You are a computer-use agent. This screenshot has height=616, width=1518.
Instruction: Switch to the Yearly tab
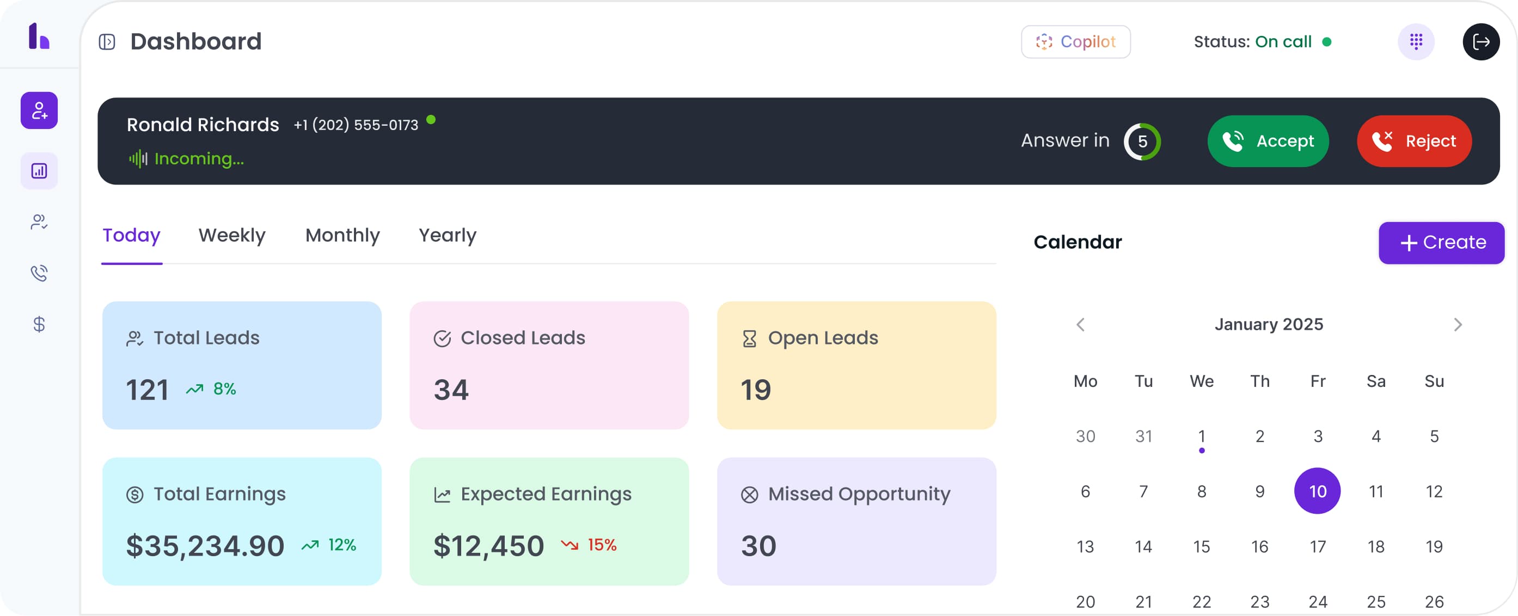(x=447, y=235)
